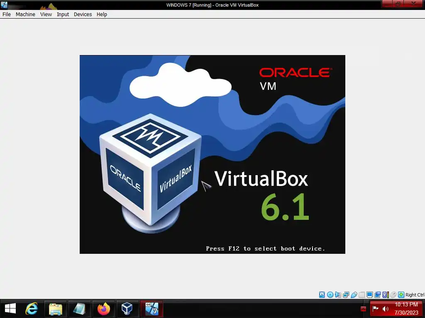This screenshot has width=425, height=318.
Task: Click the hard disk activity status icon
Action: (x=322, y=295)
